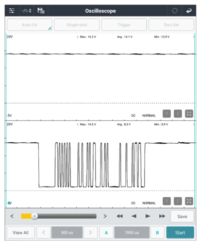Viewport: 201px width, 245px height.
Task: Increase time base with right chevron
Action: point(90,232)
